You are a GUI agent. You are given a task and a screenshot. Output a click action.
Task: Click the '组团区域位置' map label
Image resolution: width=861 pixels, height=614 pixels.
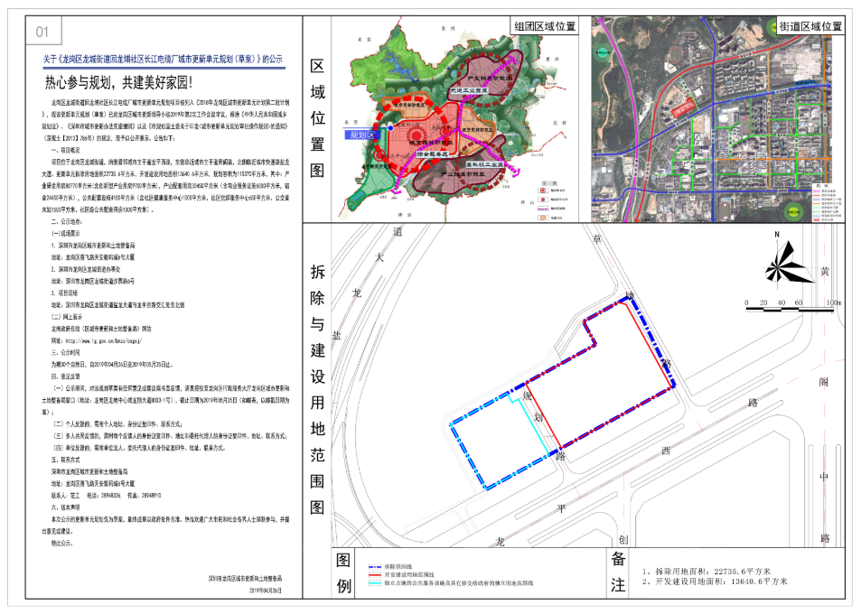[x=545, y=26]
